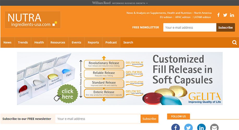The image size is (239, 130).
Task: Click the magnifying glass search icon
Action: [x=234, y=42]
